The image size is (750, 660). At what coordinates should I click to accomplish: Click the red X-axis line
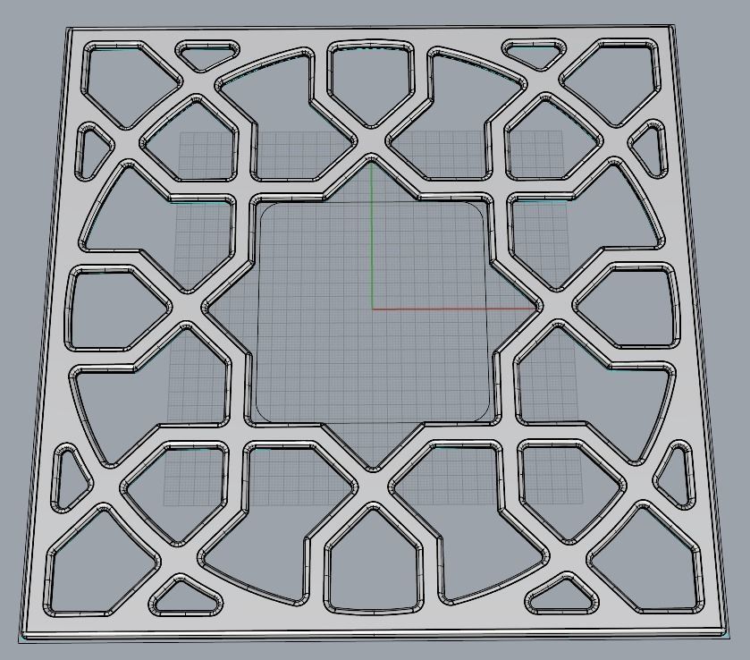454,309
